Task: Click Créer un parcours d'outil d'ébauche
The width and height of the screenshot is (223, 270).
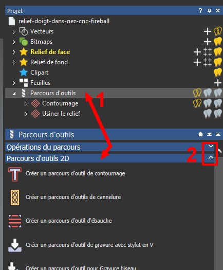Action: (x=68, y=221)
